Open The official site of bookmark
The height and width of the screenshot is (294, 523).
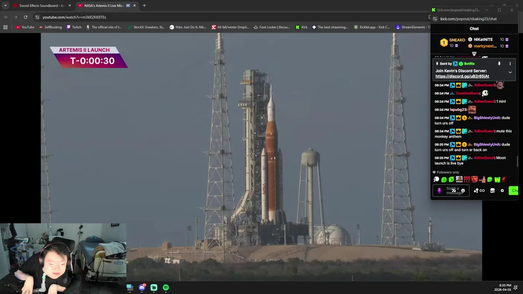tap(104, 27)
